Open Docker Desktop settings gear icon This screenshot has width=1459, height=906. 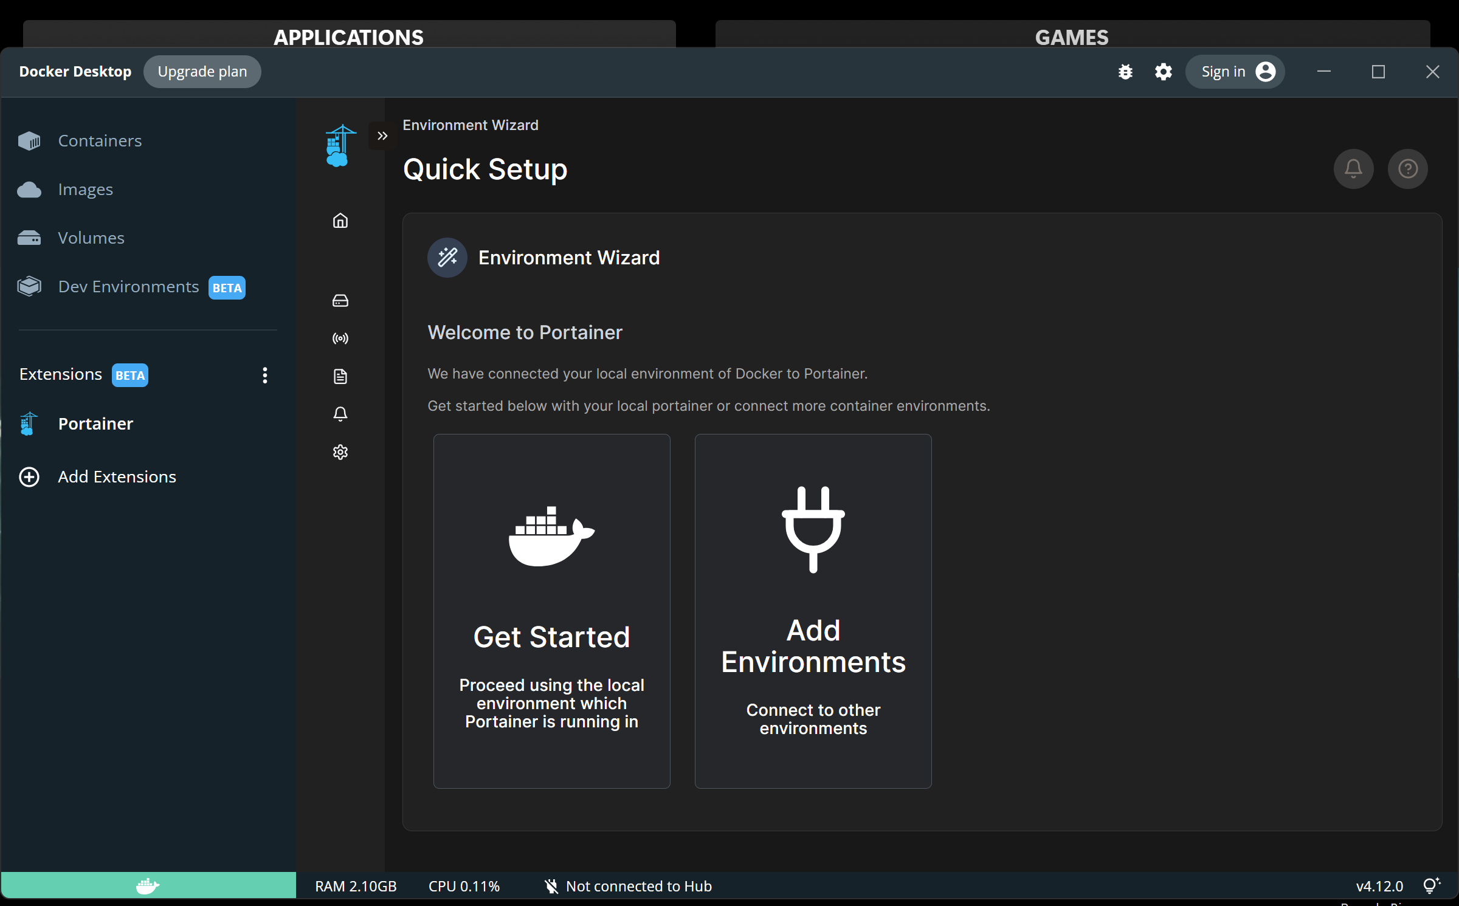1163,72
